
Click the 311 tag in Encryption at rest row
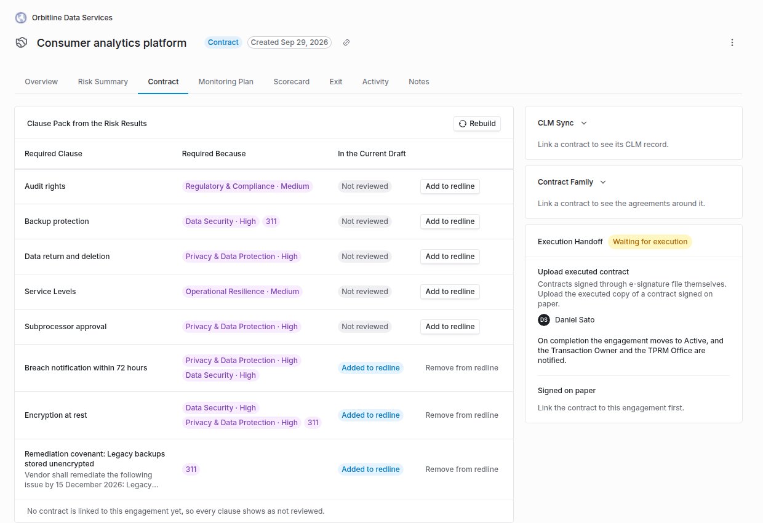coord(313,423)
